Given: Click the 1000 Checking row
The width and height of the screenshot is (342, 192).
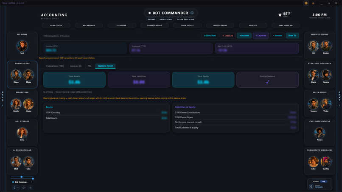Looking at the screenshot, I should (x=106, y=113).
